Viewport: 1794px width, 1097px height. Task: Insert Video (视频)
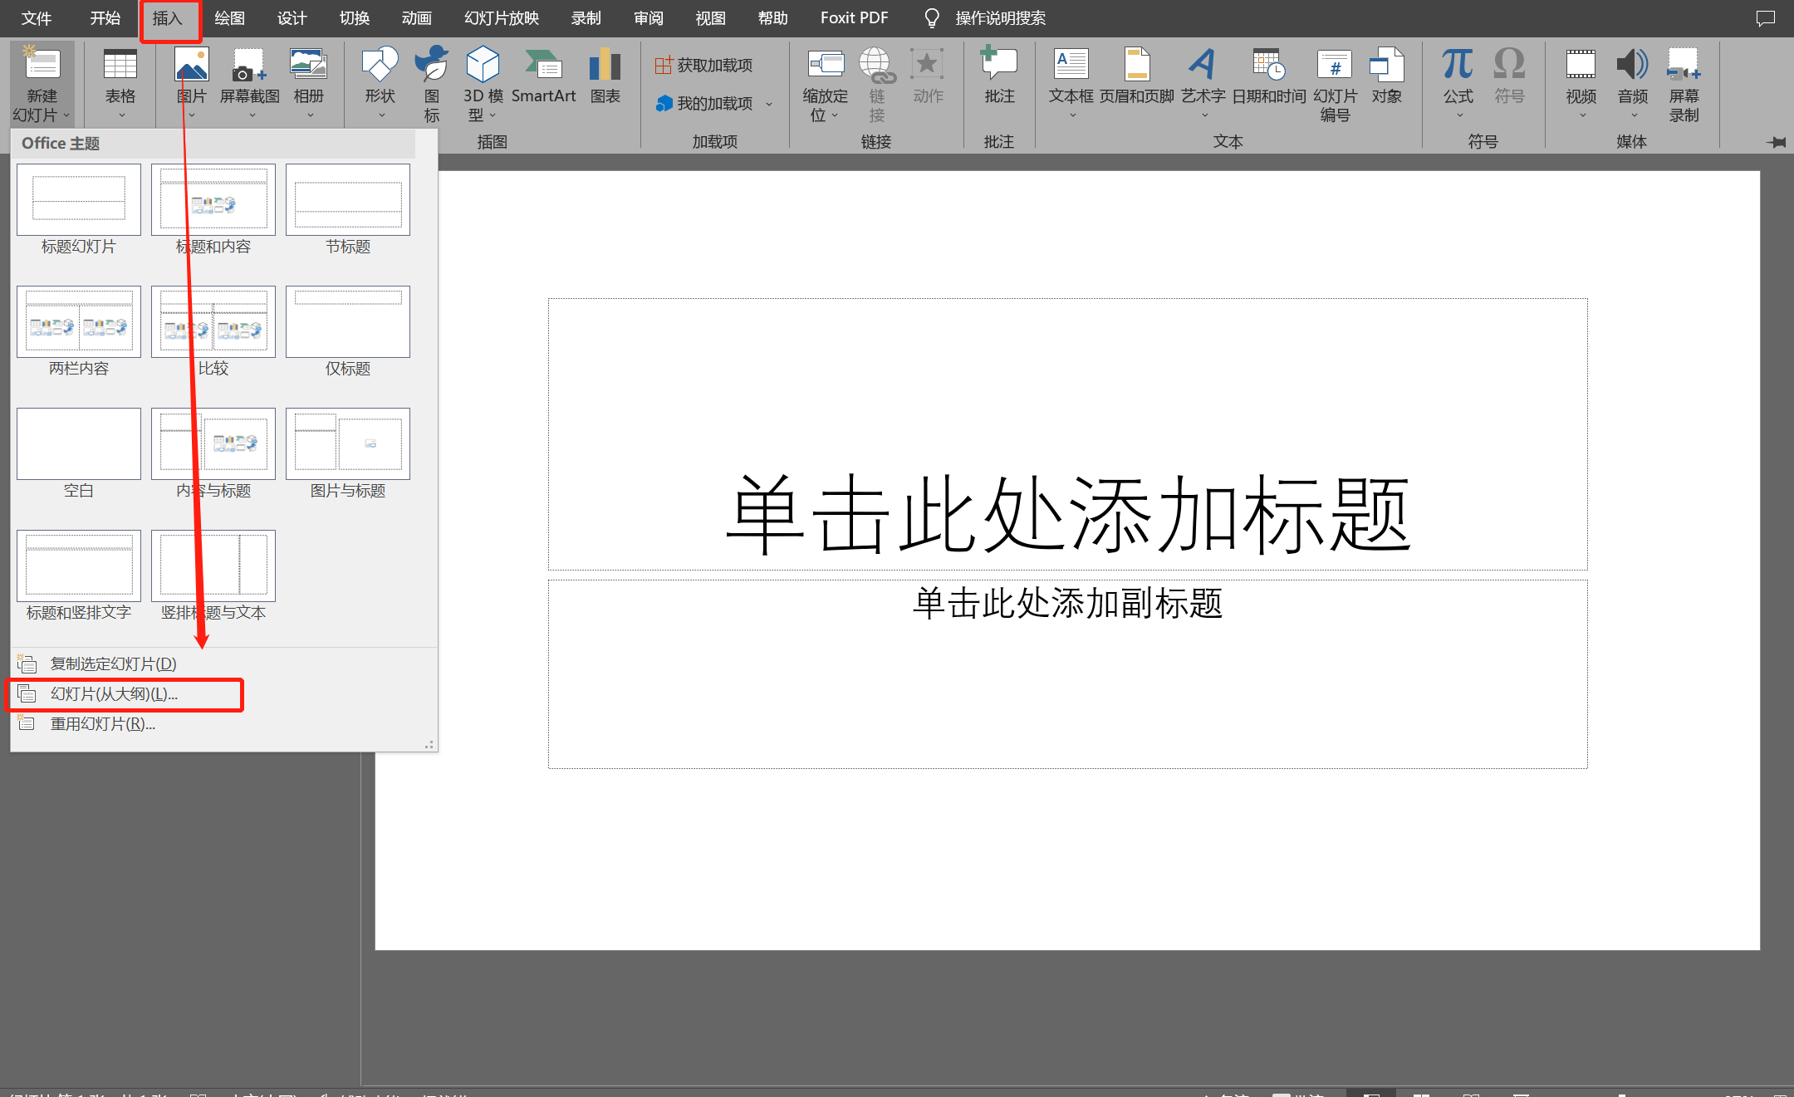(1581, 83)
